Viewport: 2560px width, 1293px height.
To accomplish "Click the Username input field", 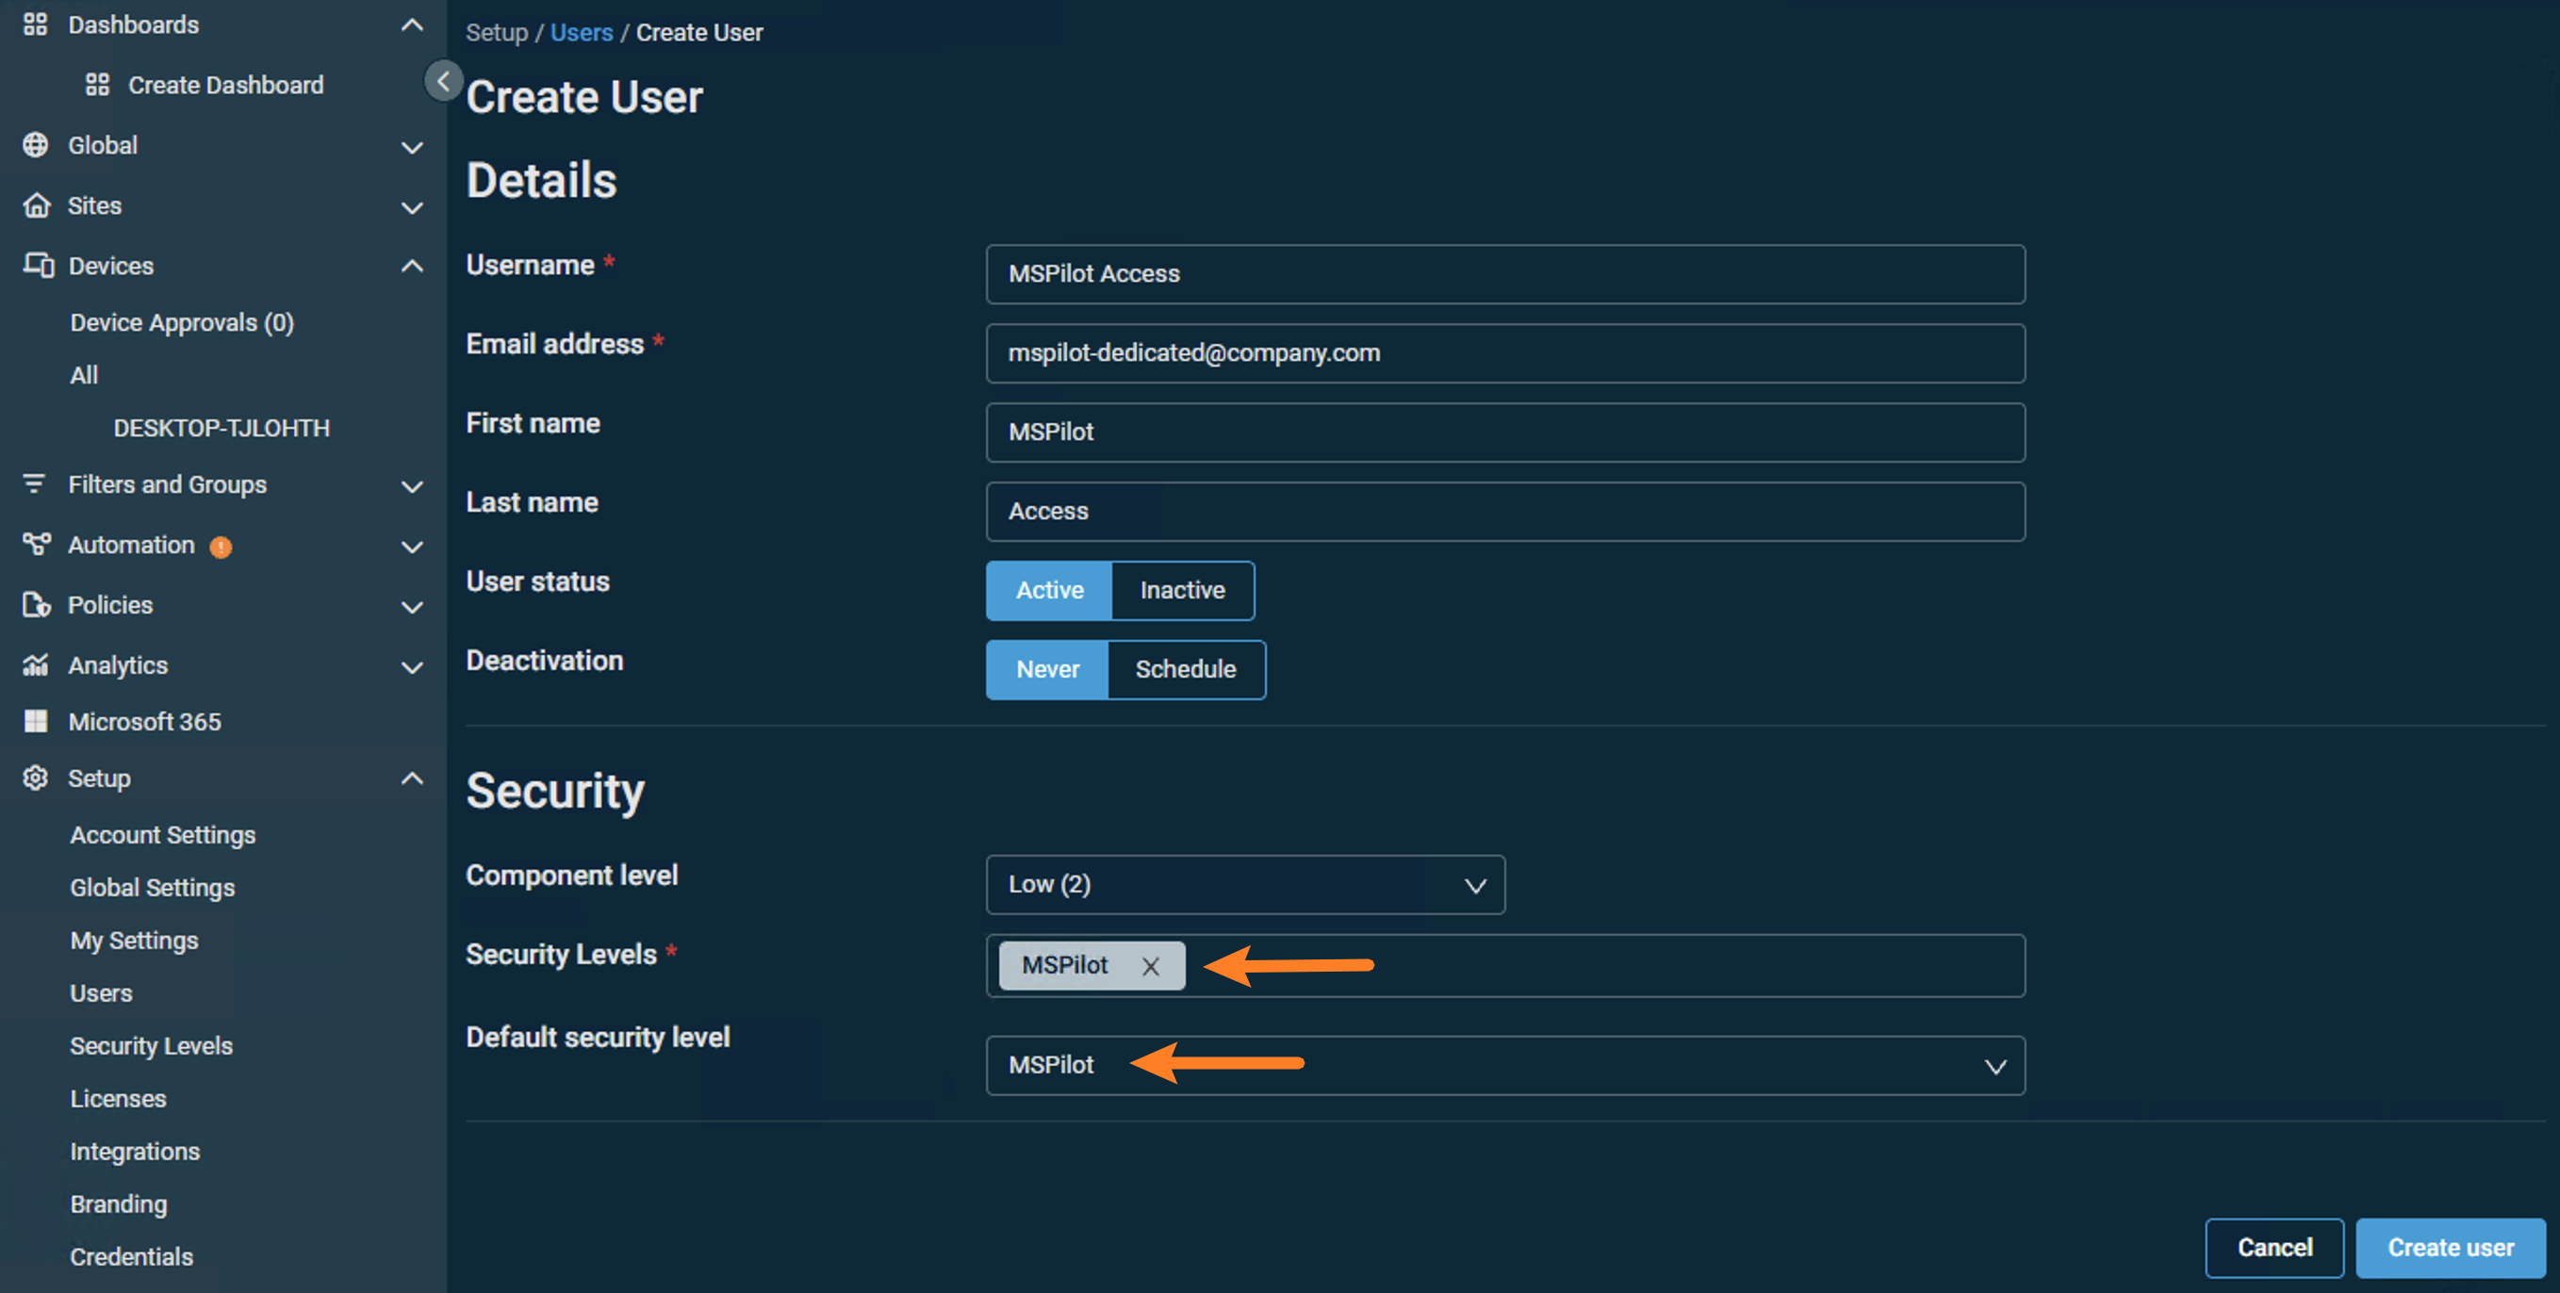I will coord(1505,274).
